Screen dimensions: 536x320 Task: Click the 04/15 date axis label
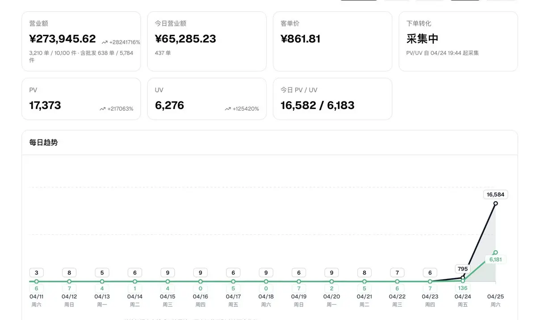(167, 297)
